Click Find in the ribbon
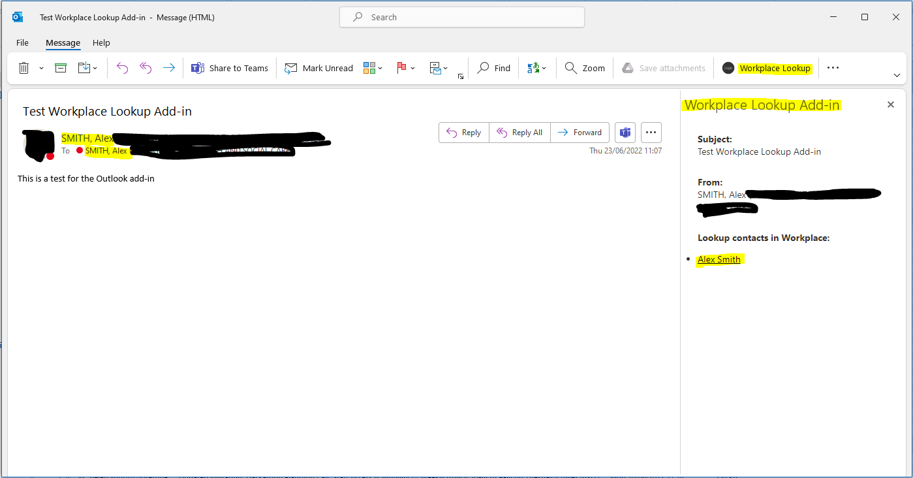This screenshot has height=478, width=913. click(494, 68)
